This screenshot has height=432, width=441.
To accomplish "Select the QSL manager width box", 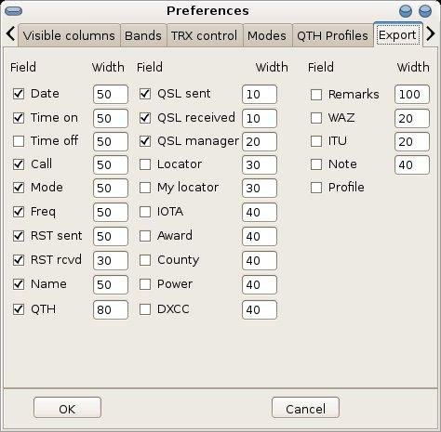I will coord(260,141).
